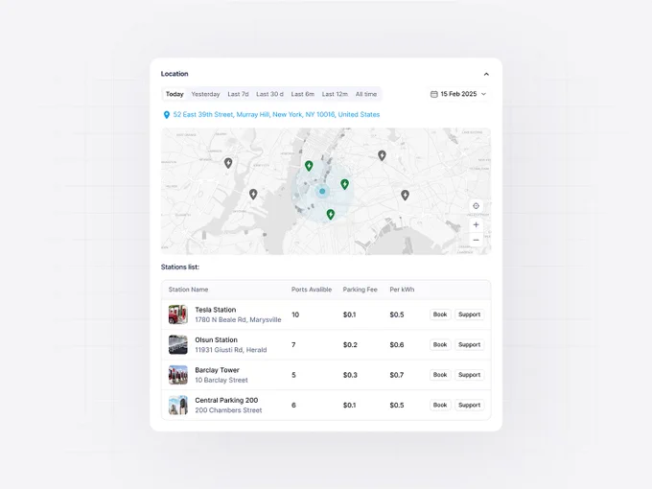Select the top green charging pin
Image resolution: width=652 pixels, height=489 pixels.
click(309, 166)
